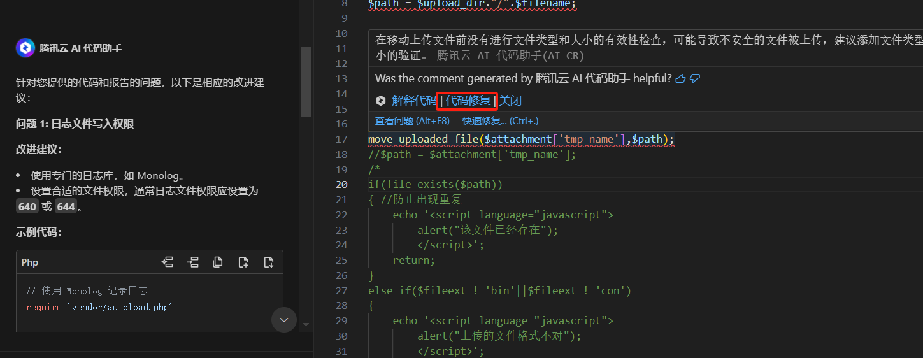Click the '问题 1: 日志文件写入权限' heading
Viewport: 923px width, 358px height.
click(75, 124)
